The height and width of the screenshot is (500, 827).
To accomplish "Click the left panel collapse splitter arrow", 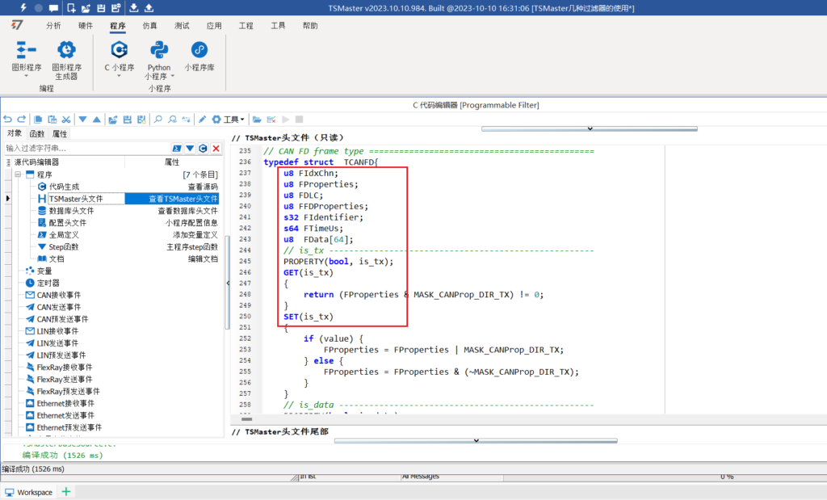I will click(228, 283).
